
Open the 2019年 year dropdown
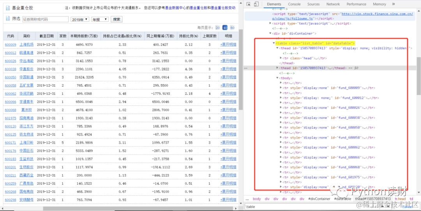click(x=80, y=19)
